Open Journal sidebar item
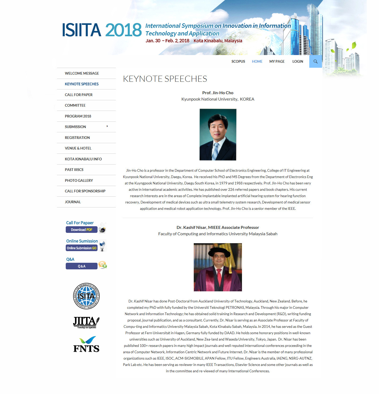The width and height of the screenshot is (379, 394). 86,202
